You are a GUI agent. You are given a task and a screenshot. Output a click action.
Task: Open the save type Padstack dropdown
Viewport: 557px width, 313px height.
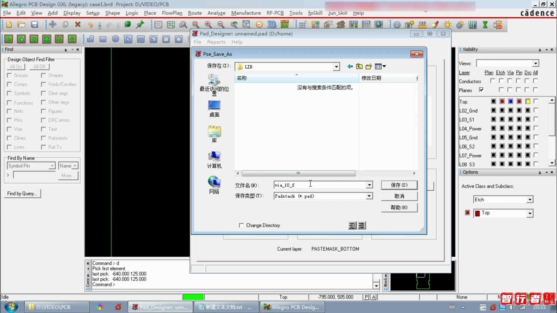tap(369, 196)
